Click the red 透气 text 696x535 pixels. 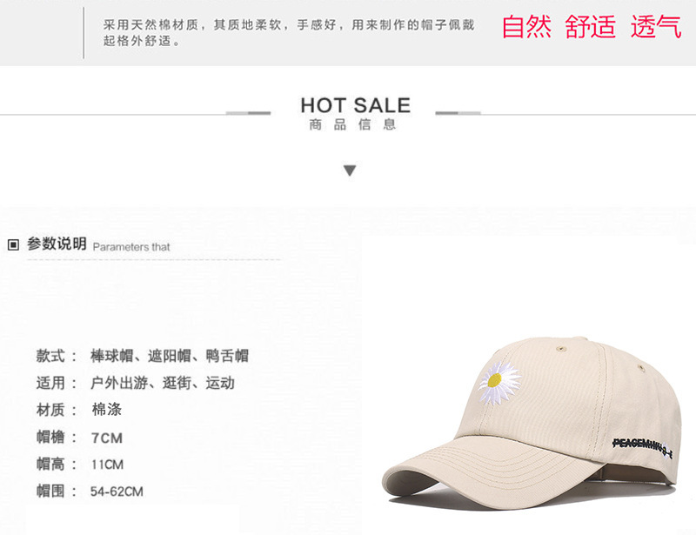(x=656, y=26)
